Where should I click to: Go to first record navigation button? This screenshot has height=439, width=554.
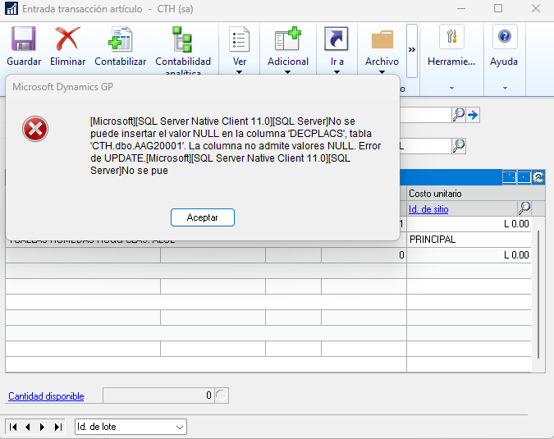[13, 427]
